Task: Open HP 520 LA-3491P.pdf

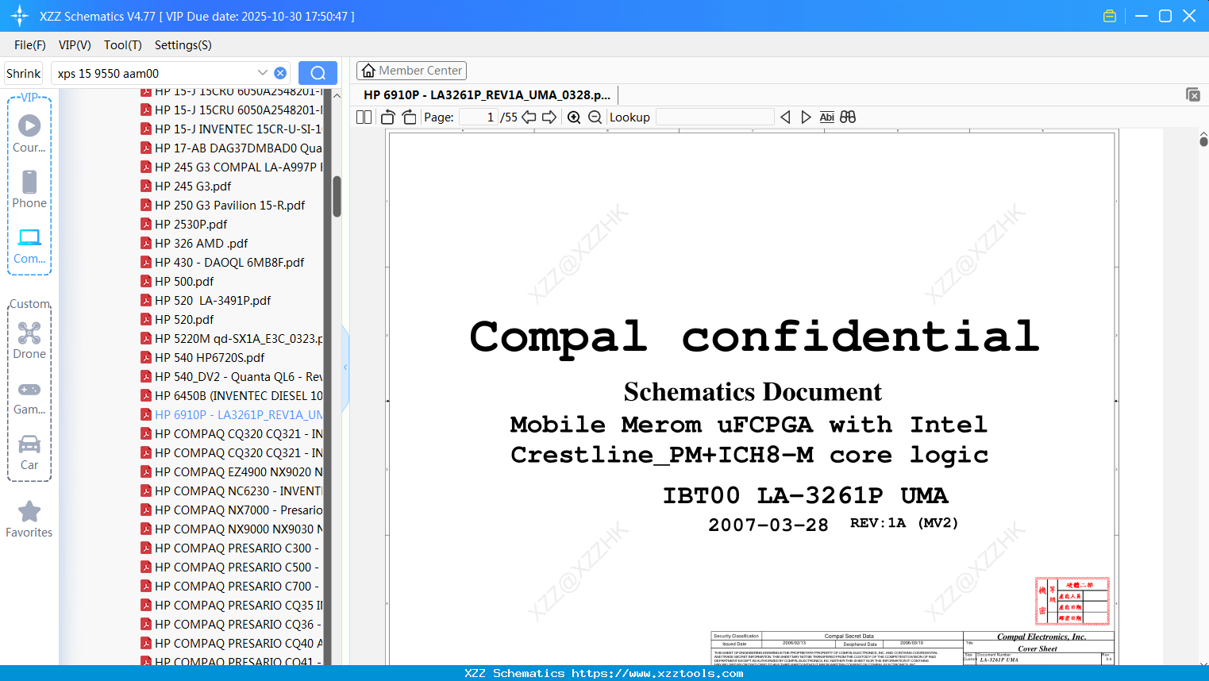Action: tap(206, 300)
